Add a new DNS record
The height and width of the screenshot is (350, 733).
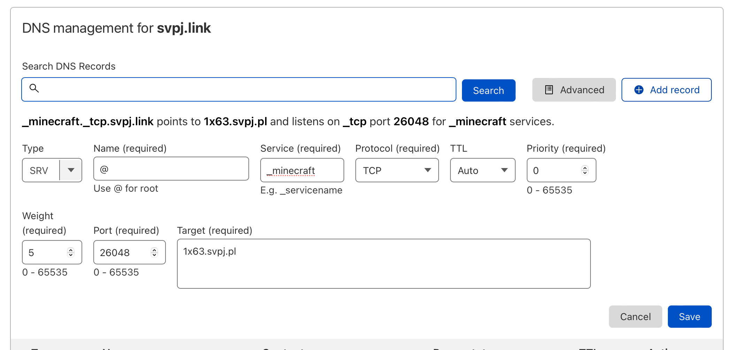666,90
